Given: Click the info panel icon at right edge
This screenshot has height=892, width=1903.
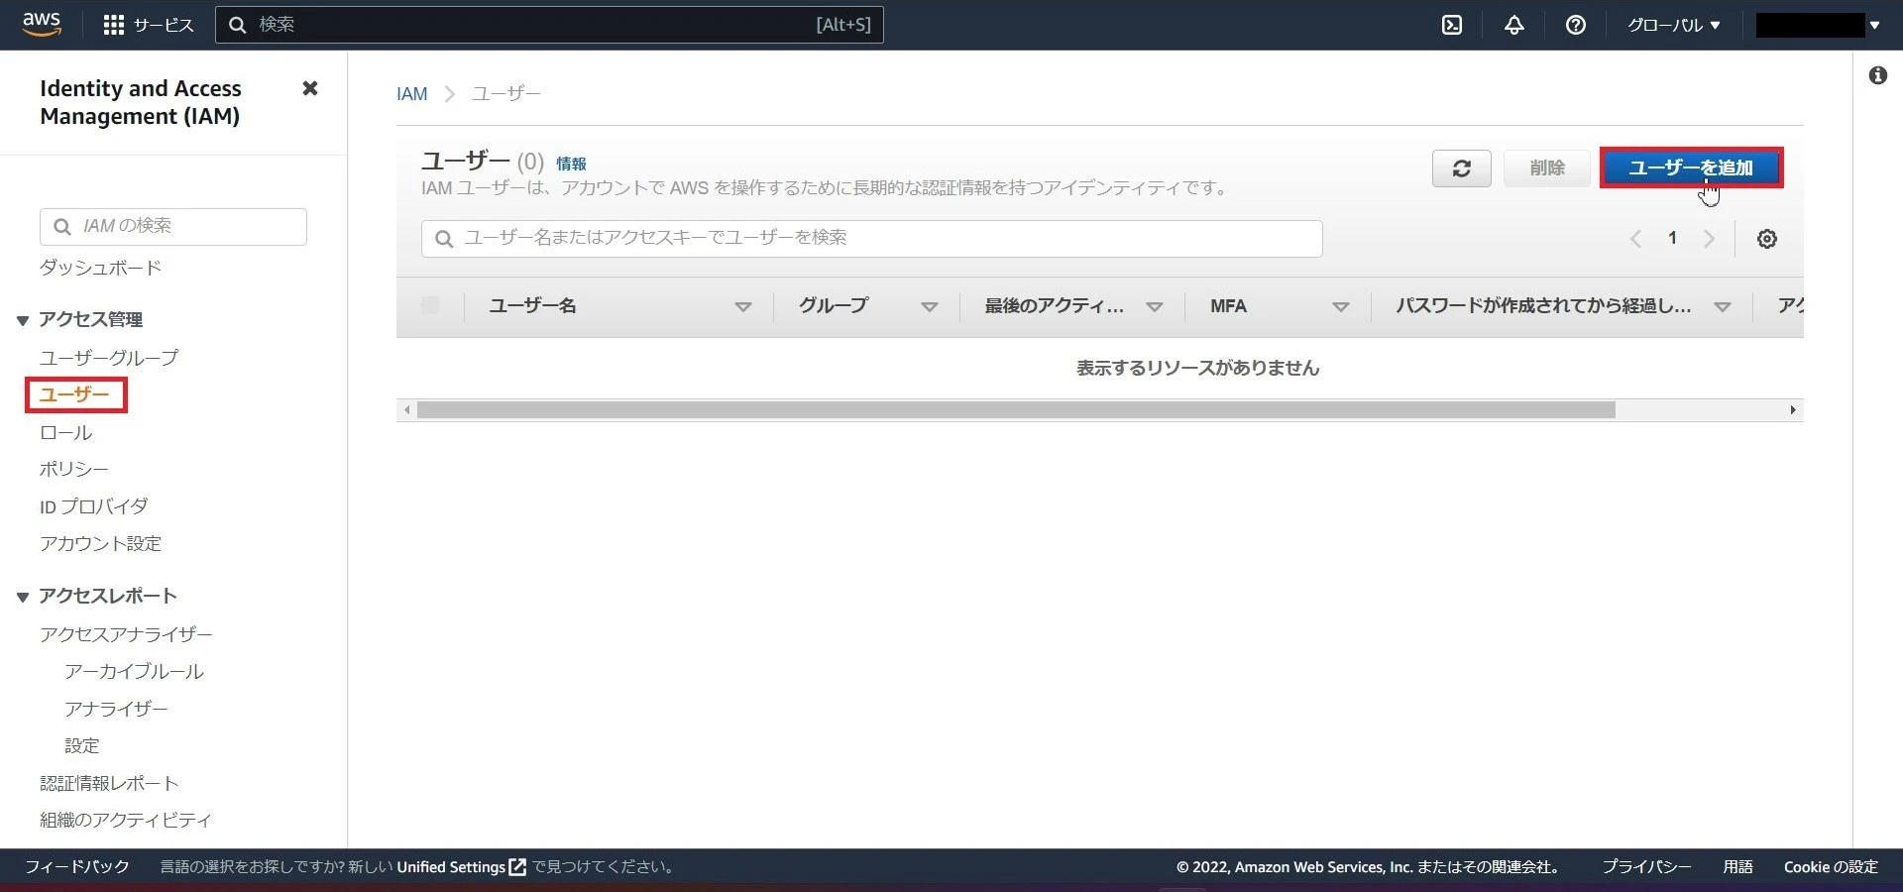Looking at the screenshot, I should coord(1878,75).
